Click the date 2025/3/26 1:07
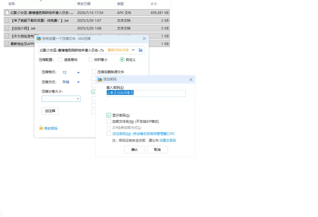This screenshot has width=318, height=217. (x=89, y=21)
